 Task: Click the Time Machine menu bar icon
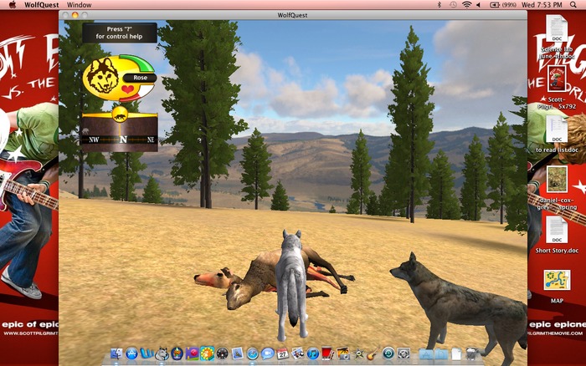pyautogui.click(x=453, y=5)
